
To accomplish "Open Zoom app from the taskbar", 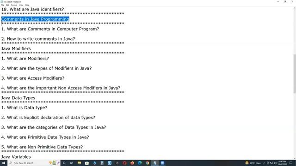I will pos(162,163).
